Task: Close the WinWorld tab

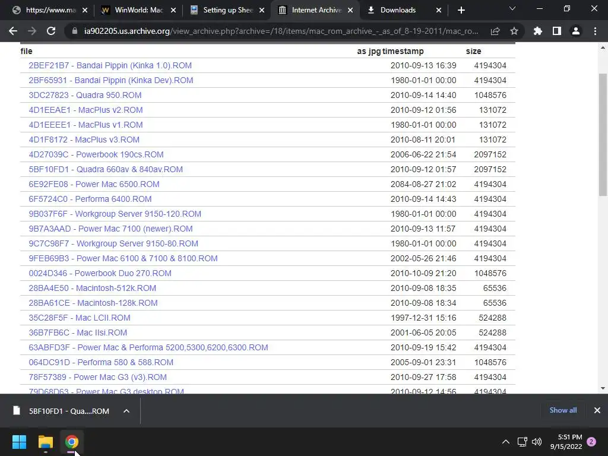Action: [x=173, y=10]
